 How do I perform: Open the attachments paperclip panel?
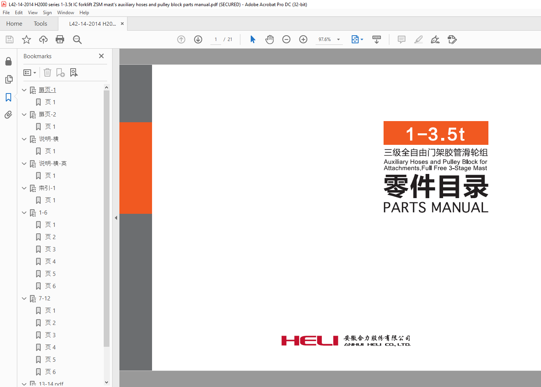coord(8,115)
